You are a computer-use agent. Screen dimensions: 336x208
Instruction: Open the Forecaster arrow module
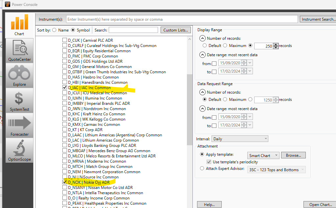19,126
